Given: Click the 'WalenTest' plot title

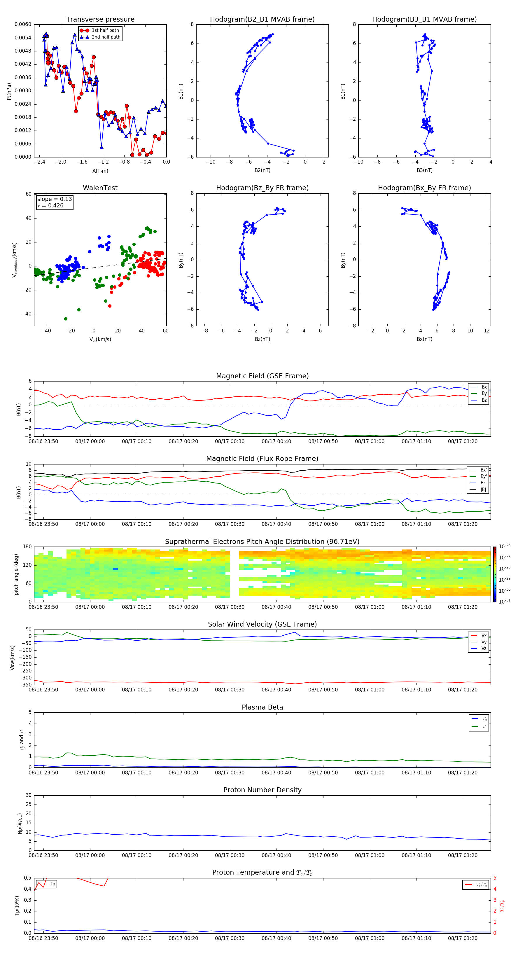Looking at the screenshot, I should pyautogui.click(x=100, y=188).
